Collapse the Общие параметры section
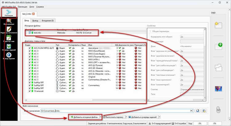 click(150, 31)
